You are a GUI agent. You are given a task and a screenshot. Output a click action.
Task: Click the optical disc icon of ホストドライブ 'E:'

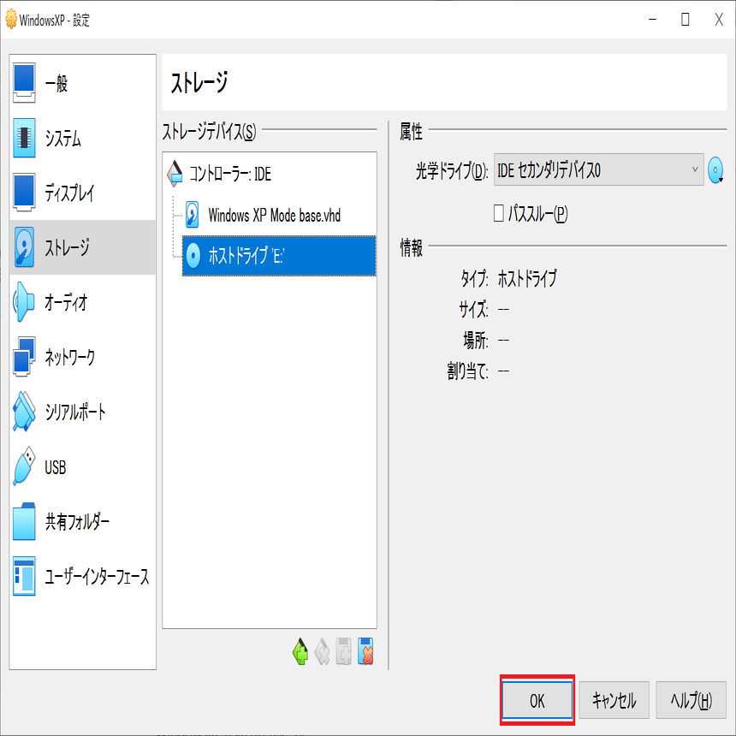pyautogui.click(x=193, y=256)
